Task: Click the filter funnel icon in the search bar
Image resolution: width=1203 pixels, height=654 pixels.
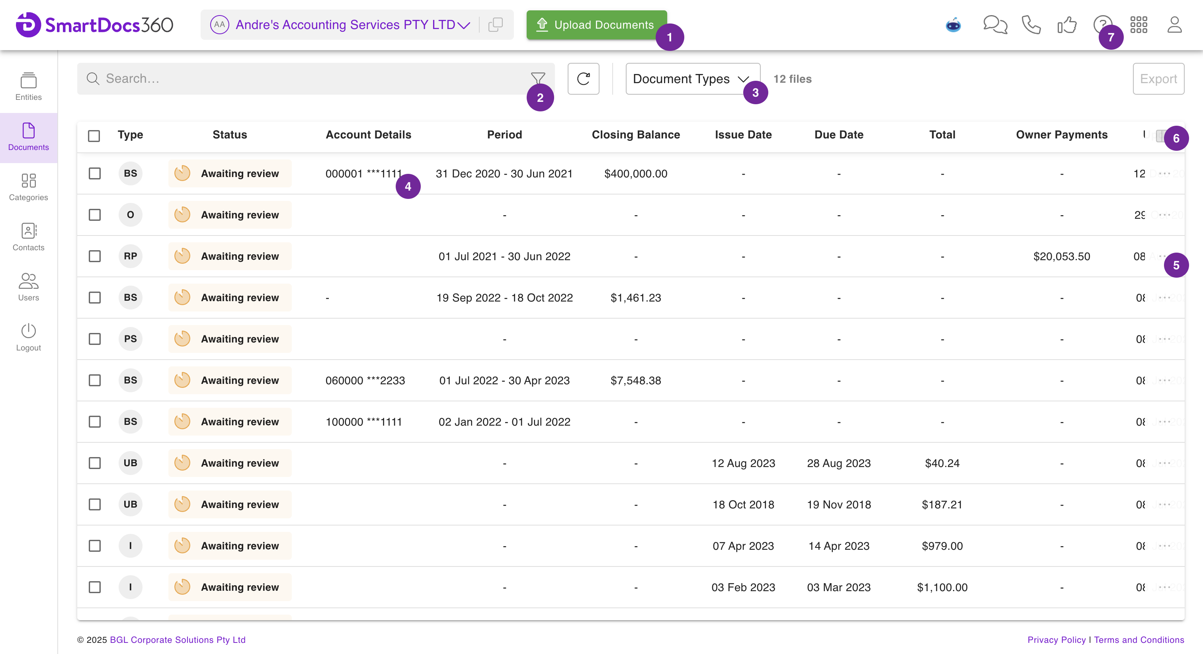Action: (537, 78)
